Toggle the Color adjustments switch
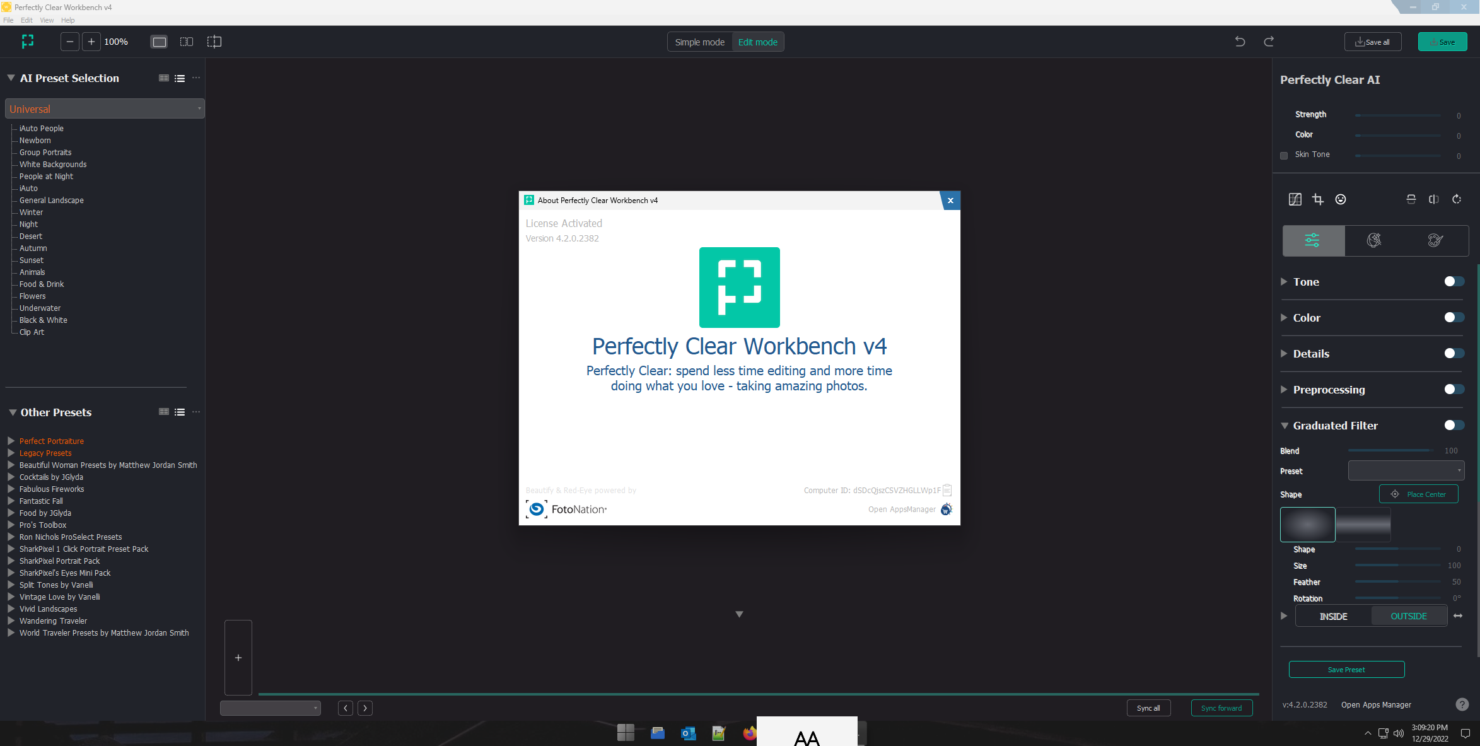Viewport: 1480px width, 746px height. 1454,317
